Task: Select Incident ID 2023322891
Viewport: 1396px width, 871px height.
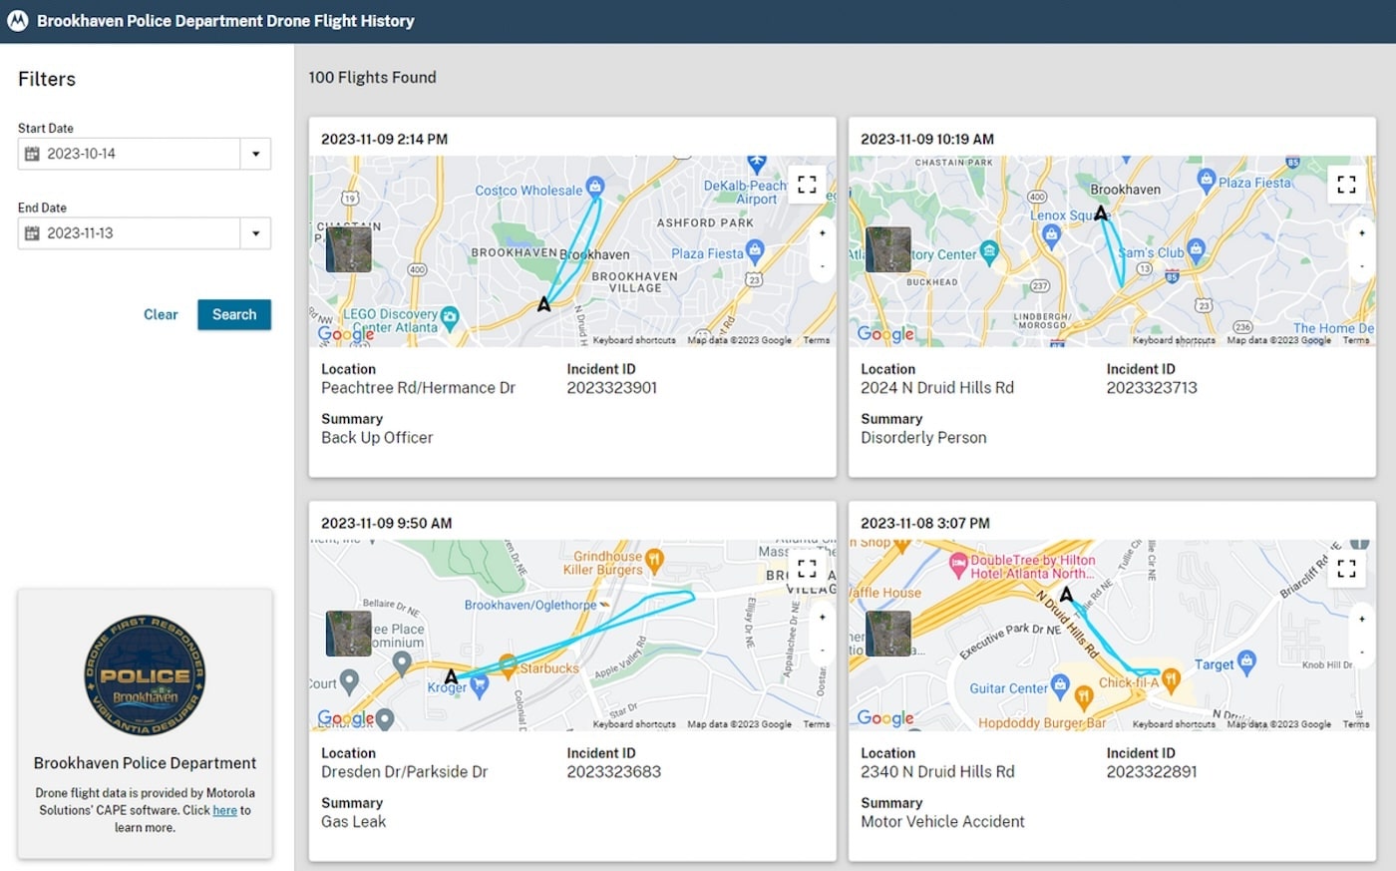Action: pos(1152,772)
